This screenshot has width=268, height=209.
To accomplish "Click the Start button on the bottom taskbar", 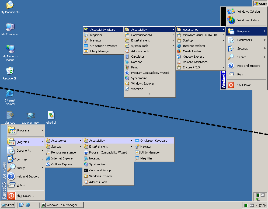I will (8, 205).
